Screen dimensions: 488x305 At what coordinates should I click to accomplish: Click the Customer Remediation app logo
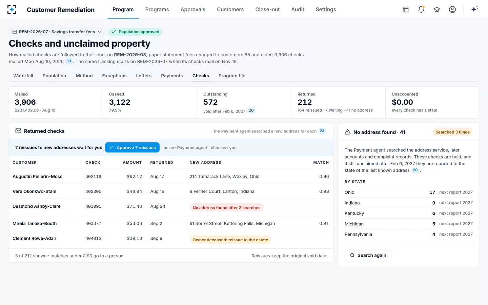(12, 9)
